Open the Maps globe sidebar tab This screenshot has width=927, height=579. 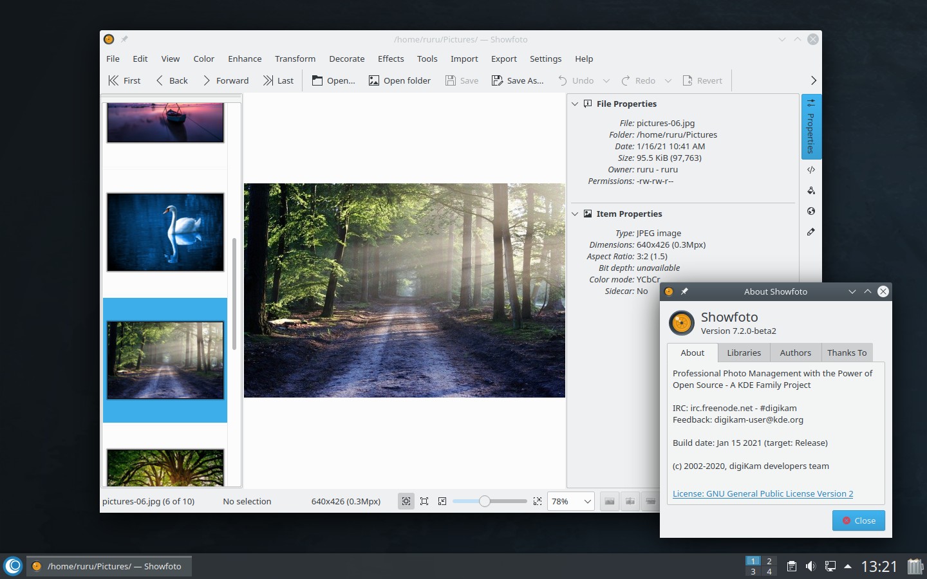tap(810, 211)
